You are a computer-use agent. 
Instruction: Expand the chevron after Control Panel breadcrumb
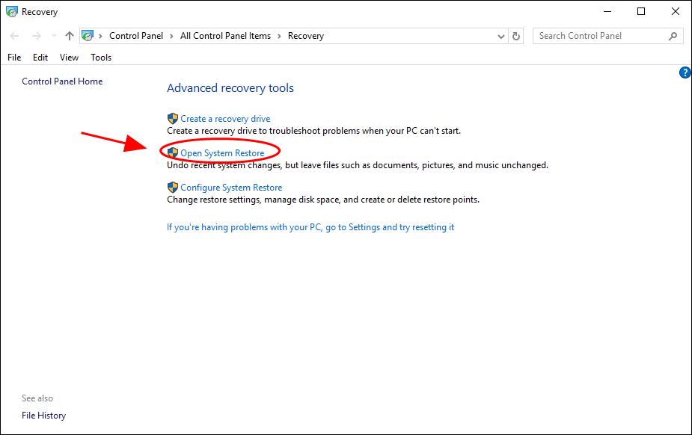coord(173,36)
